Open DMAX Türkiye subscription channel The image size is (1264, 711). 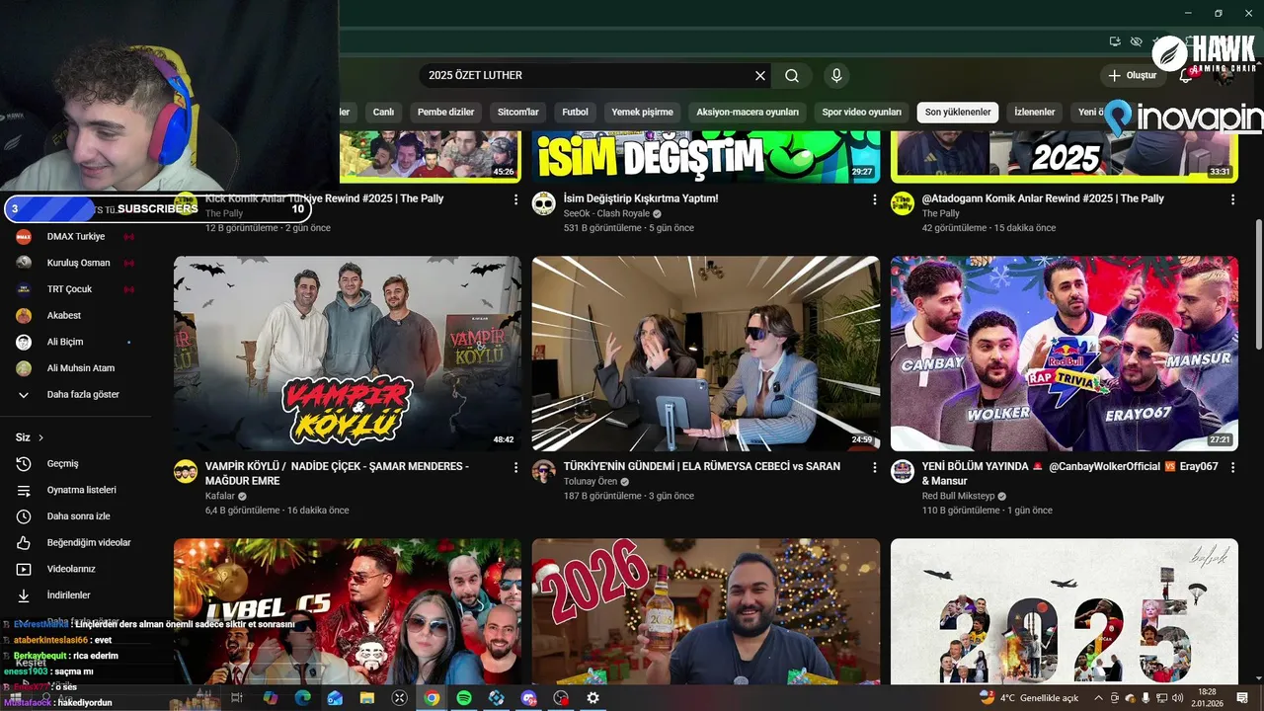tap(76, 236)
